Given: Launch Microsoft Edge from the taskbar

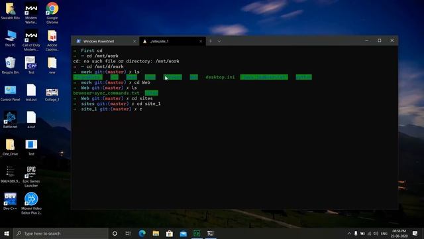Looking at the screenshot, I should coord(142,233).
